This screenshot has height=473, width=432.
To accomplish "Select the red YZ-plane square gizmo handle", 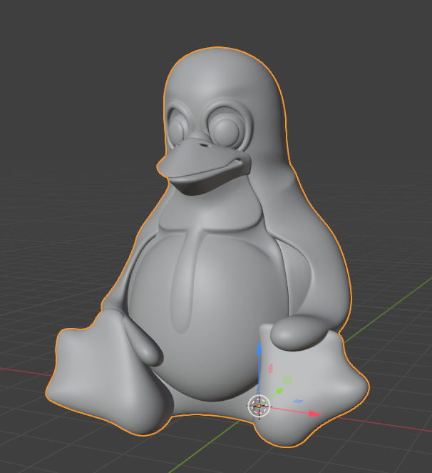I will pyautogui.click(x=270, y=369).
